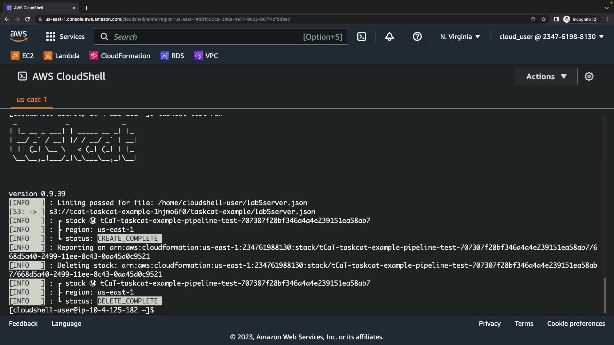
Task: Click the terminal scrollbar thumb
Action: pos(605,295)
